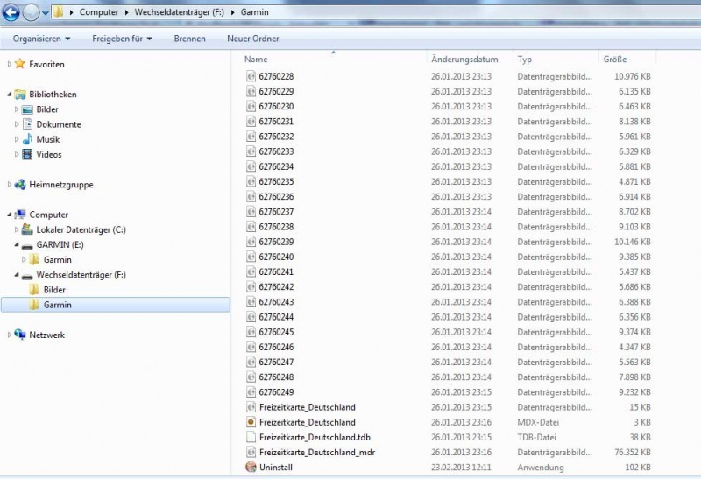Click the blank file icon of Freizeitkarte_Deutschland.tdb
701x479 pixels.
click(251, 437)
